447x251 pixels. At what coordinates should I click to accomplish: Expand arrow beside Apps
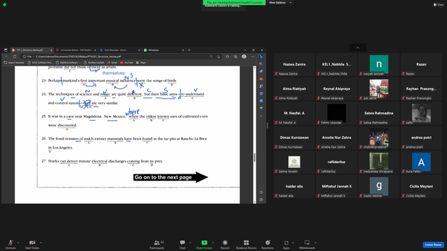[x=293, y=243]
